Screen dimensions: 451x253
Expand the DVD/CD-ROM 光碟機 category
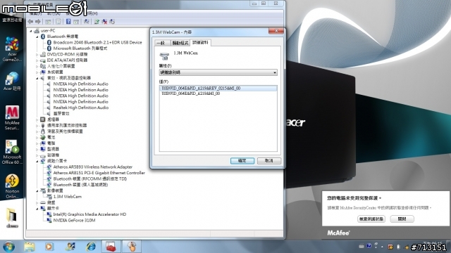[x=37, y=55]
